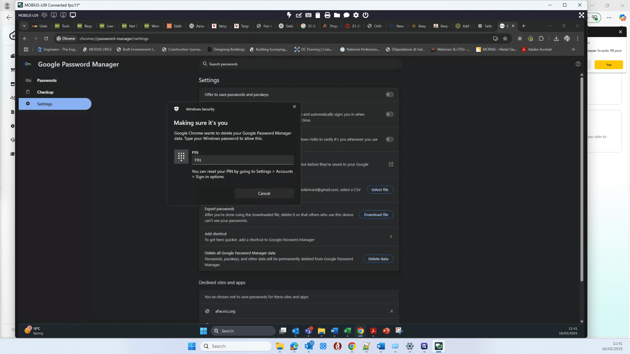
Task: Go back in Chrome
Action: click(x=25, y=39)
